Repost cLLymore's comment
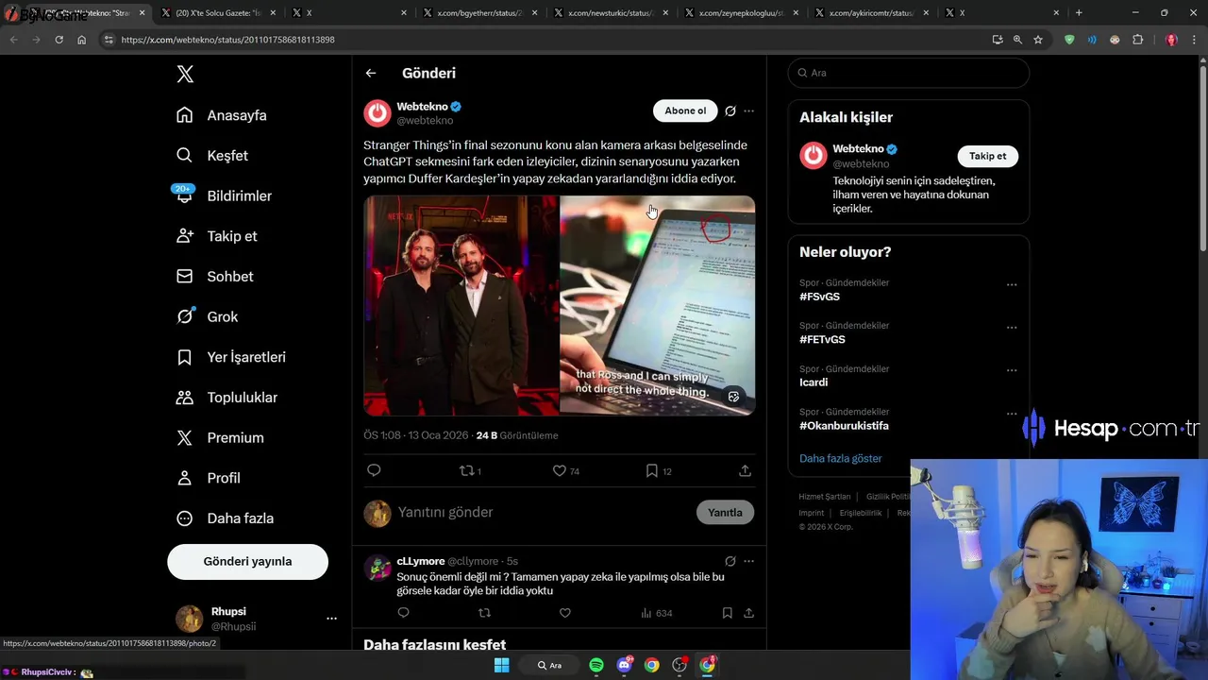 coord(484,613)
